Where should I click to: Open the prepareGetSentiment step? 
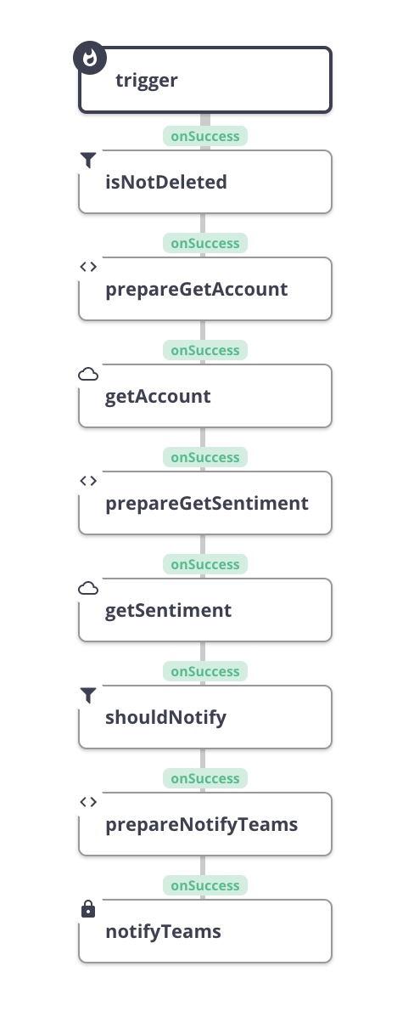coord(205,503)
